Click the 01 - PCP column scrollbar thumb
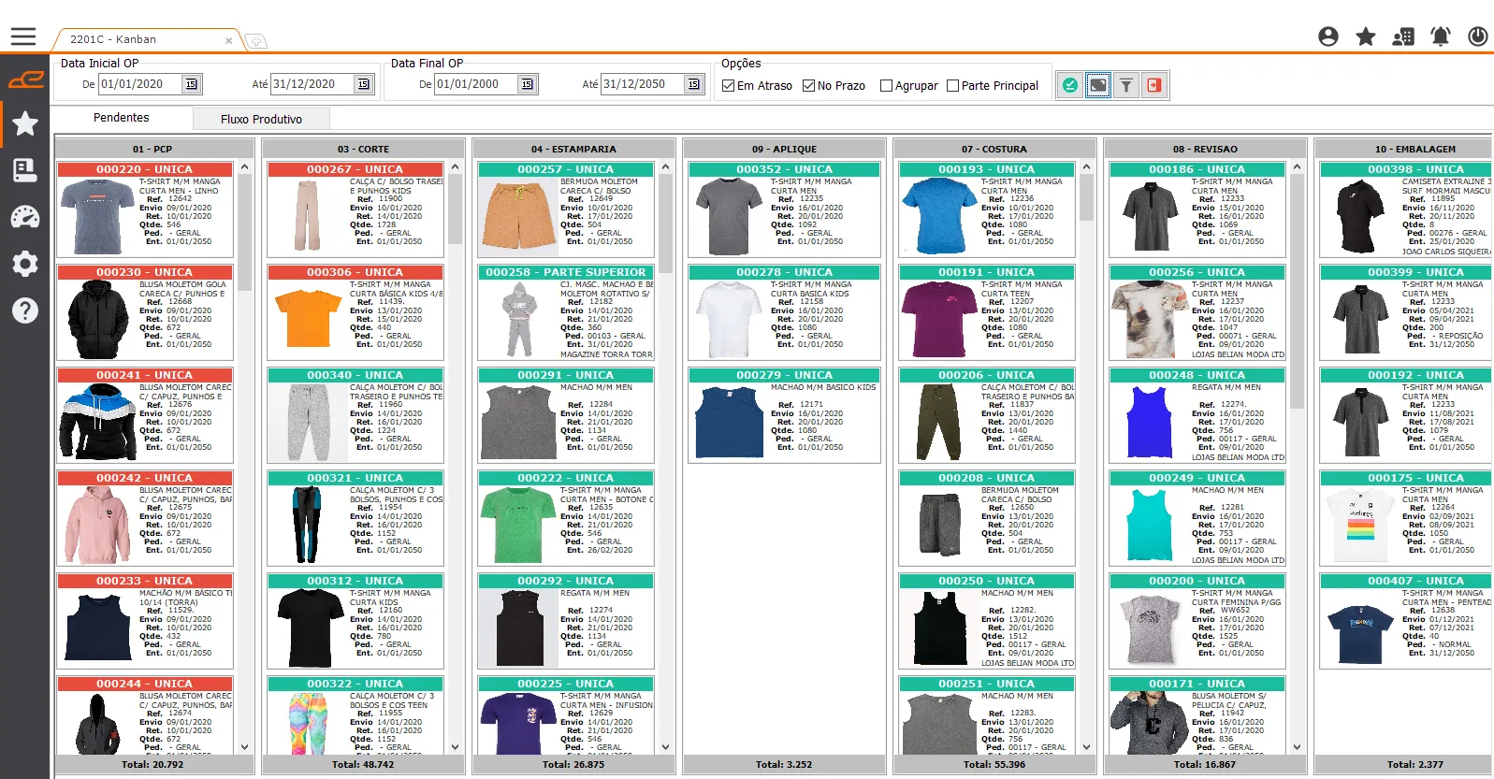 [244, 232]
